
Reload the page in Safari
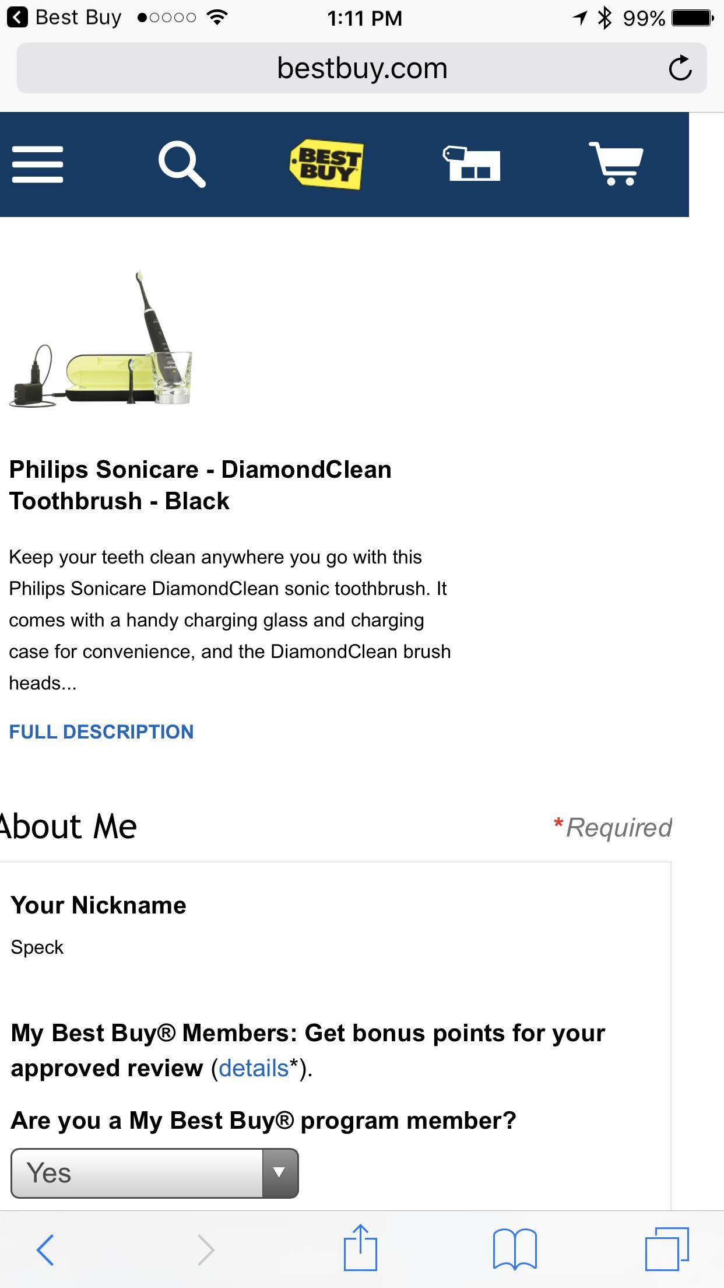point(680,68)
